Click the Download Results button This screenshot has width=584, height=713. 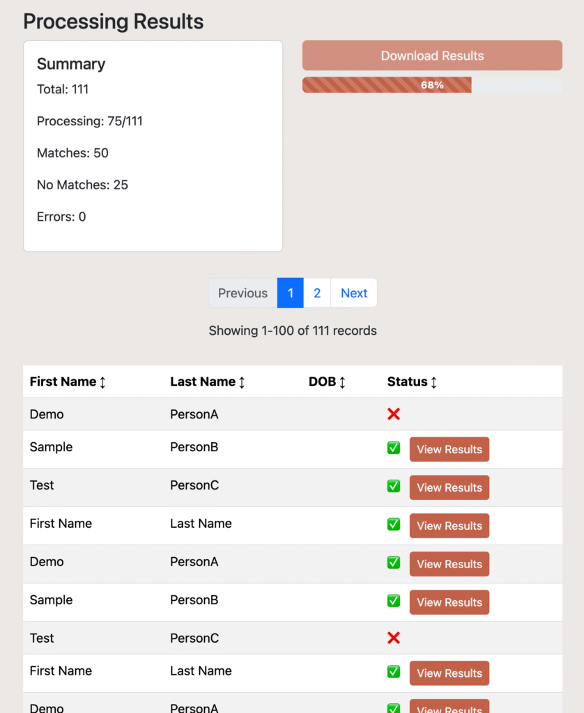(x=432, y=55)
